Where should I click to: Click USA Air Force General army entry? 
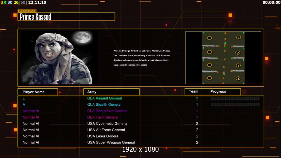tap(106, 130)
